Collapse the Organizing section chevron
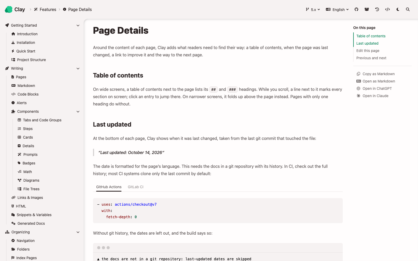This screenshot has height=261, width=418. point(78,232)
